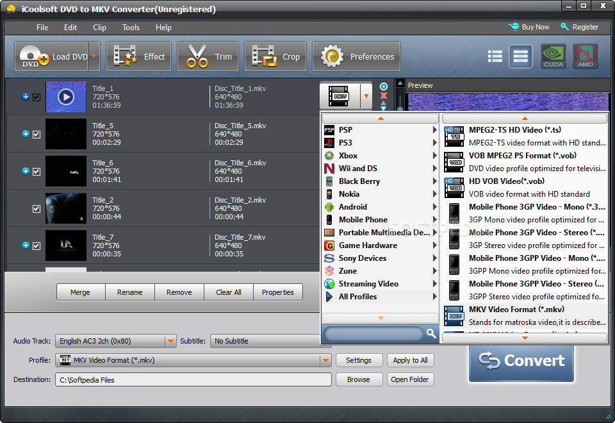
Task: Click the profile search input field
Action: coord(373,334)
